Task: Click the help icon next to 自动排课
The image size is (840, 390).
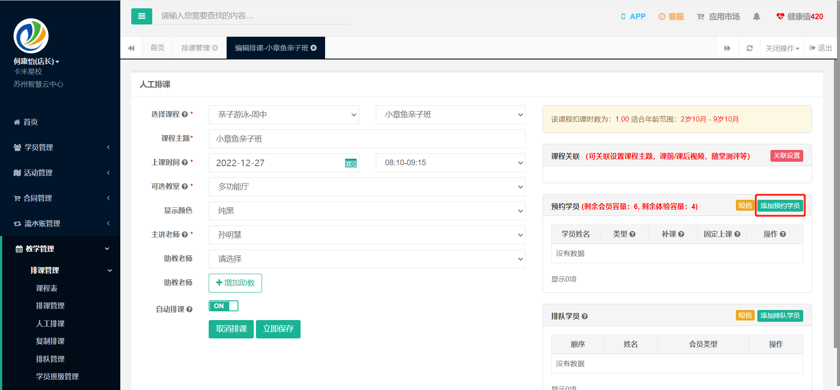Action: pyautogui.click(x=189, y=309)
